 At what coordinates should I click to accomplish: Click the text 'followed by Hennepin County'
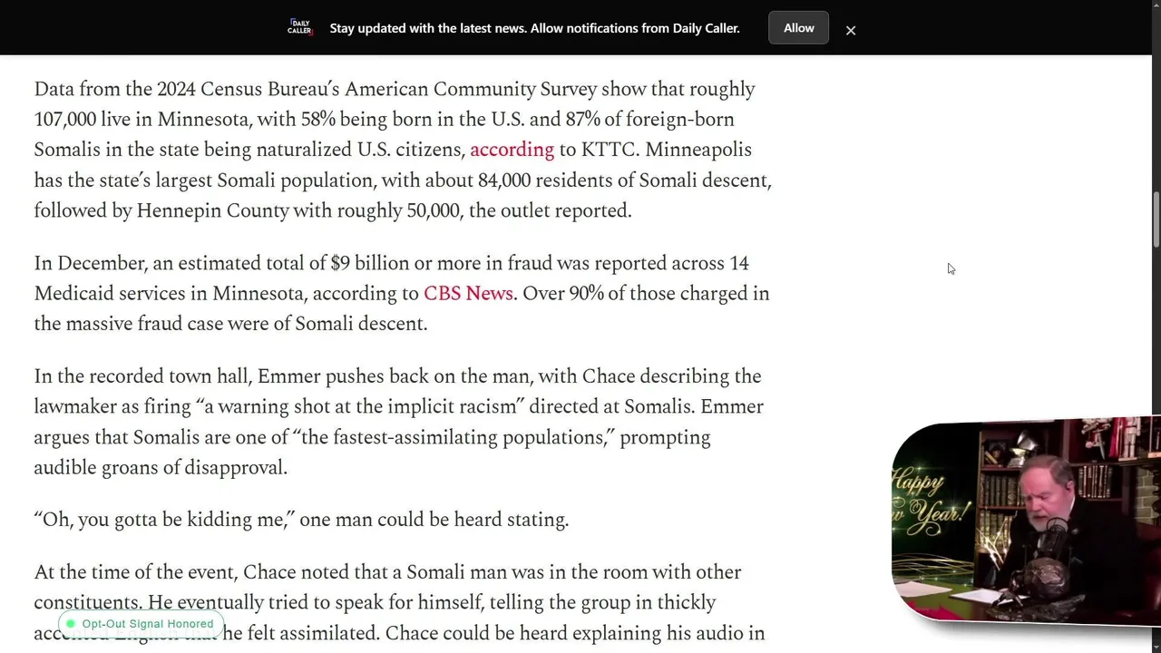pos(161,211)
